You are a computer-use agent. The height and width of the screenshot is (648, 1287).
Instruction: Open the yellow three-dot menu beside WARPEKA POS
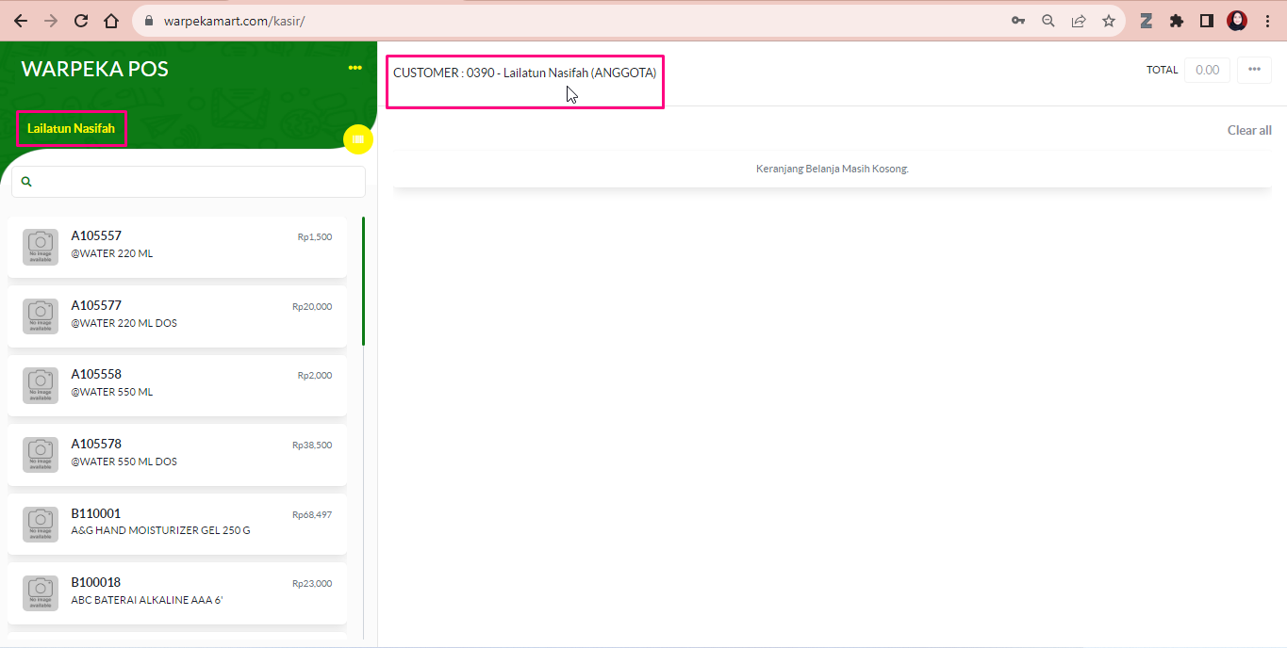pos(355,68)
